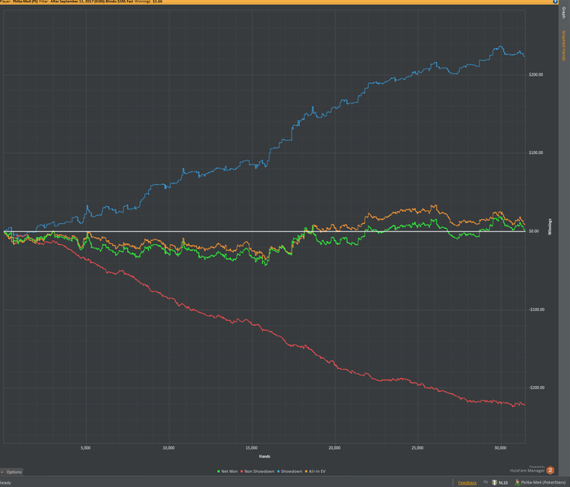Click the Hands axis title

pyautogui.click(x=265, y=457)
